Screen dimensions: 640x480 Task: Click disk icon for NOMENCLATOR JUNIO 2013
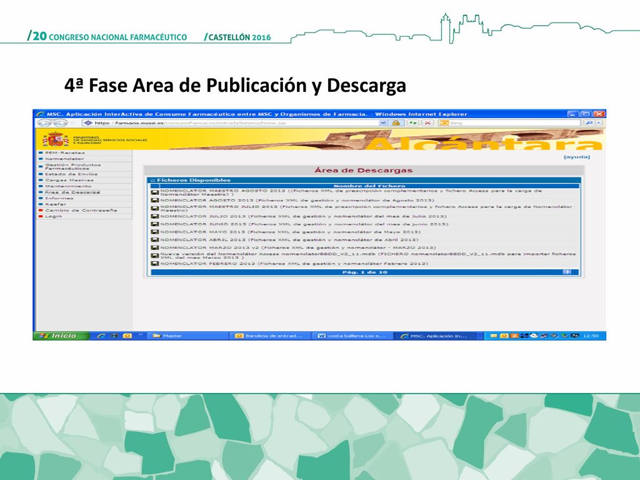point(155,224)
